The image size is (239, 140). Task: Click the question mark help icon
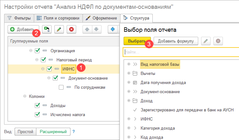74,132
